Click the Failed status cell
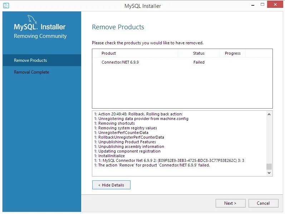Screen dimensions: 285x214 [199, 62]
